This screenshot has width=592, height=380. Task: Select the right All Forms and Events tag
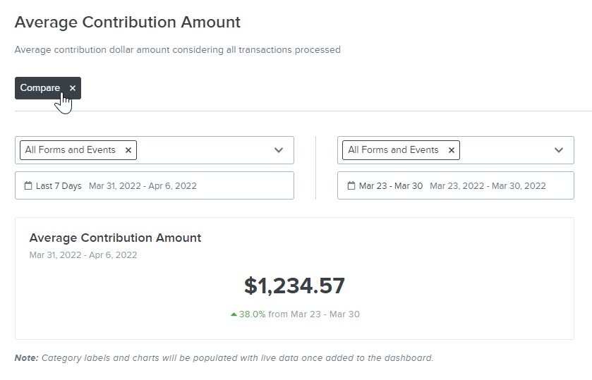[393, 149]
